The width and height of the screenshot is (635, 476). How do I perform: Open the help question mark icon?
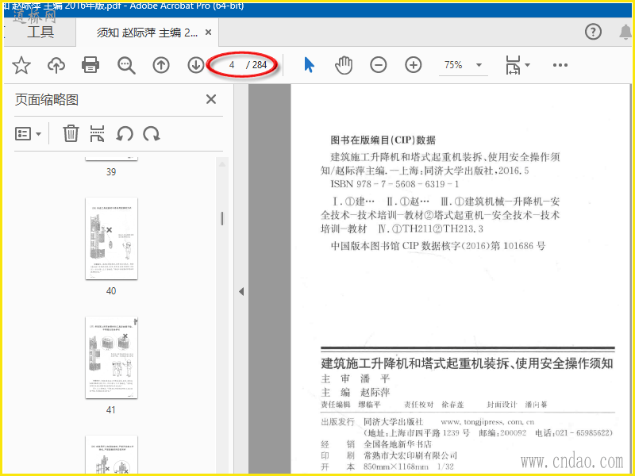pyautogui.click(x=593, y=32)
